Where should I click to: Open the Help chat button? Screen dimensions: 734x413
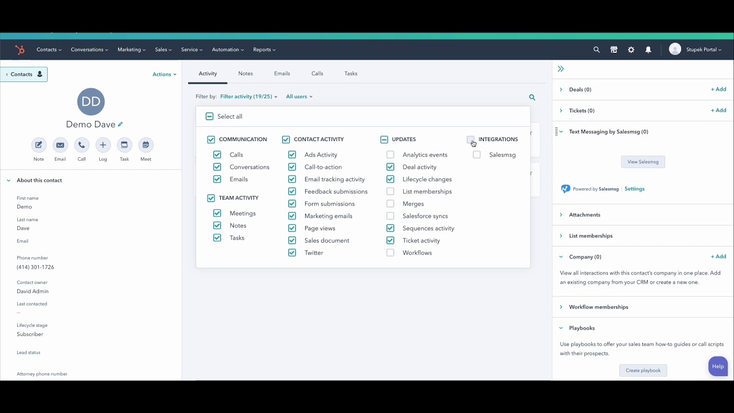pos(717,367)
